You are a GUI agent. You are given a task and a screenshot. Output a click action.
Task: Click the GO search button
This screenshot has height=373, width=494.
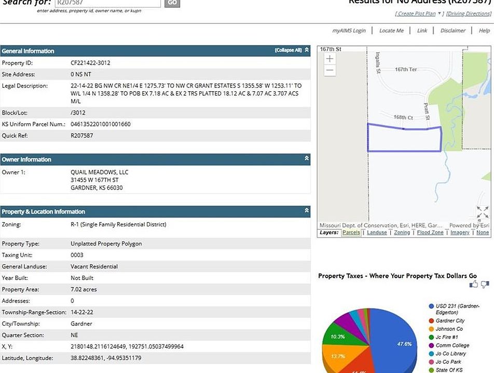pos(172,3)
